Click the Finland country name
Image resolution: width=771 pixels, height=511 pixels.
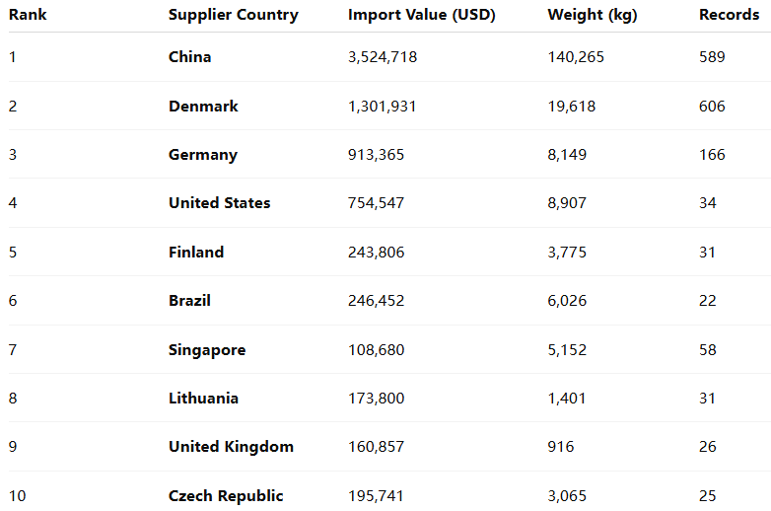tap(195, 253)
